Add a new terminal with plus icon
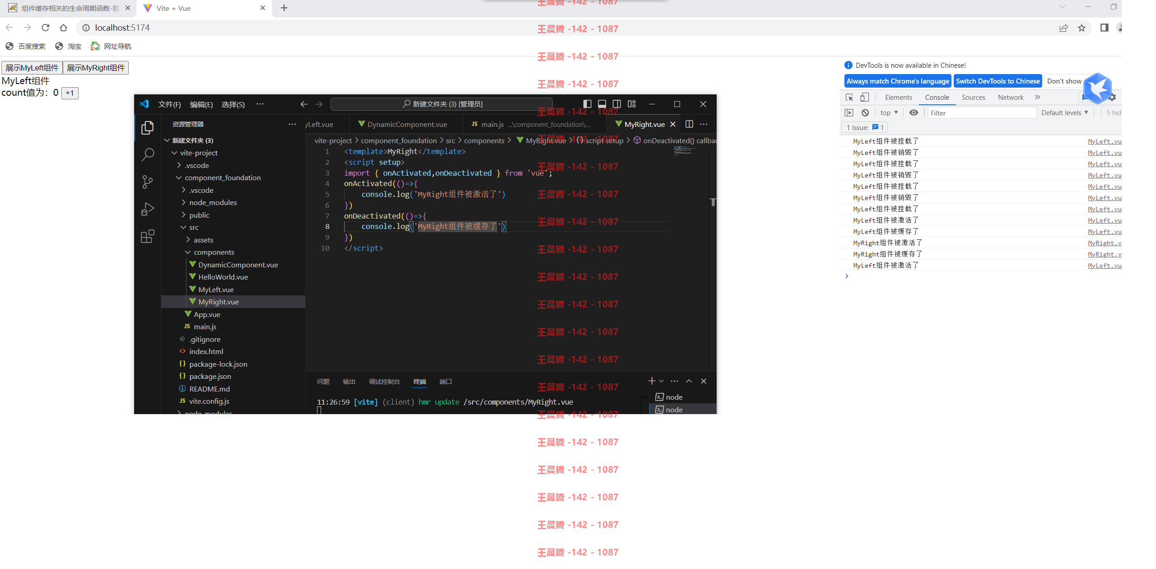This screenshot has height=569, width=1156. click(x=652, y=381)
